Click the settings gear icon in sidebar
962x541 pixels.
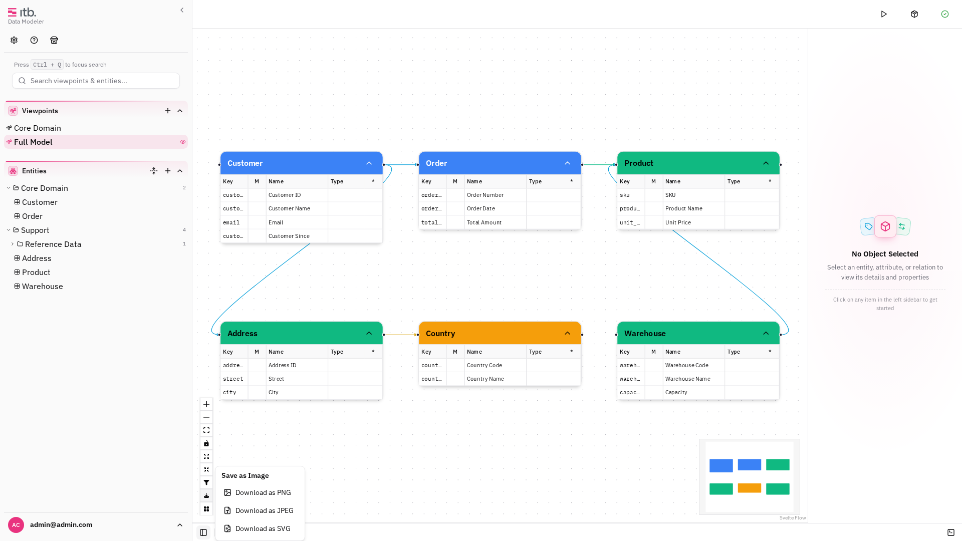(14, 40)
